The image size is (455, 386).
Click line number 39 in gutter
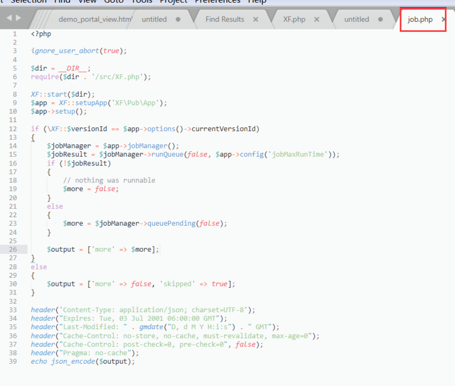click(x=13, y=362)
